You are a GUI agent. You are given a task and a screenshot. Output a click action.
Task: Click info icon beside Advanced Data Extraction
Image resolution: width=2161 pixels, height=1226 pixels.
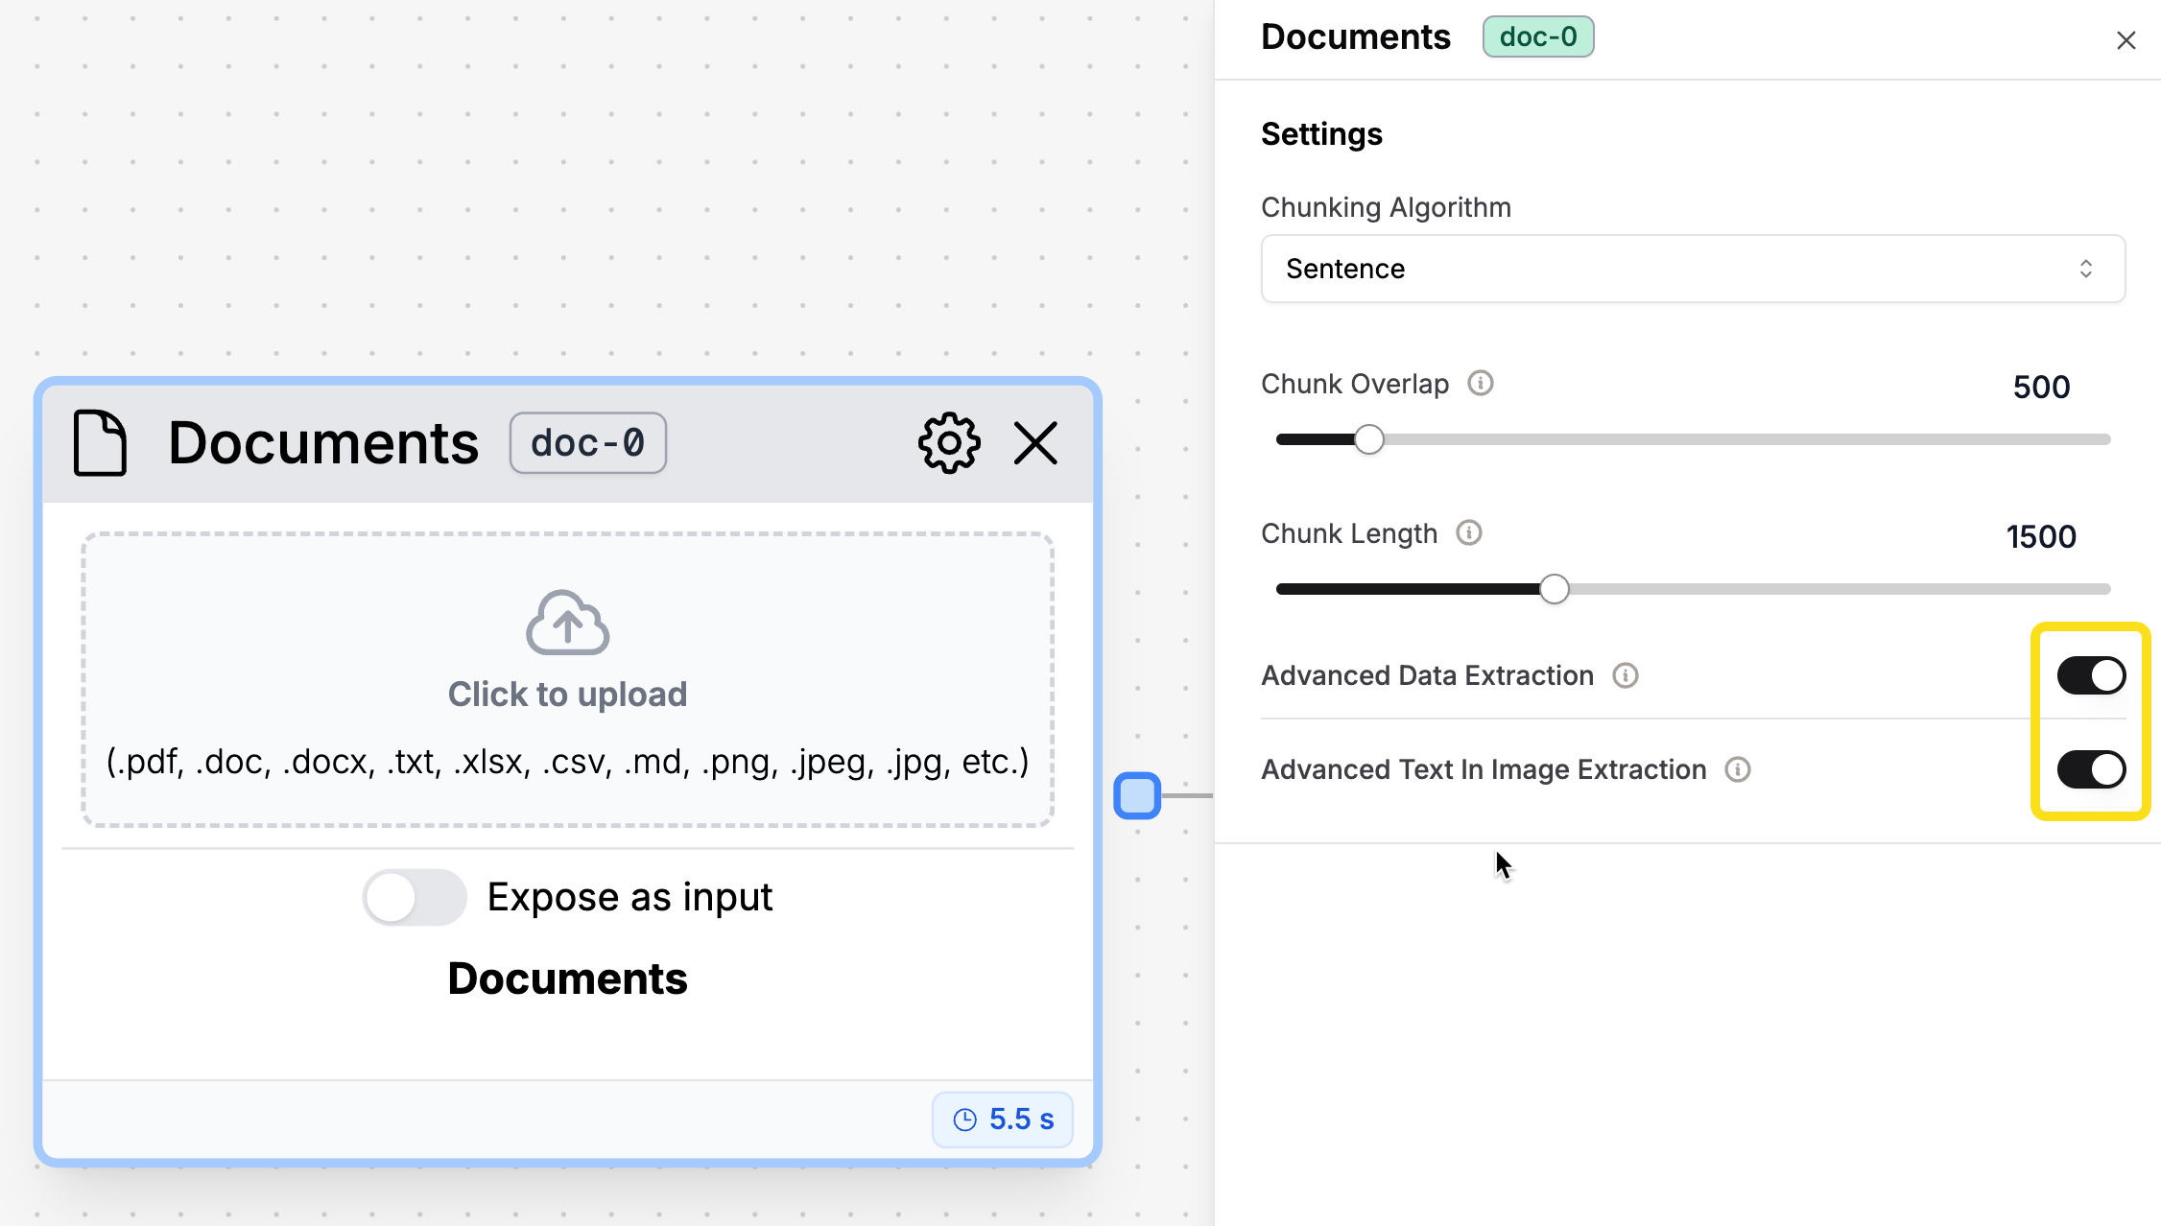pos(1626,675)
